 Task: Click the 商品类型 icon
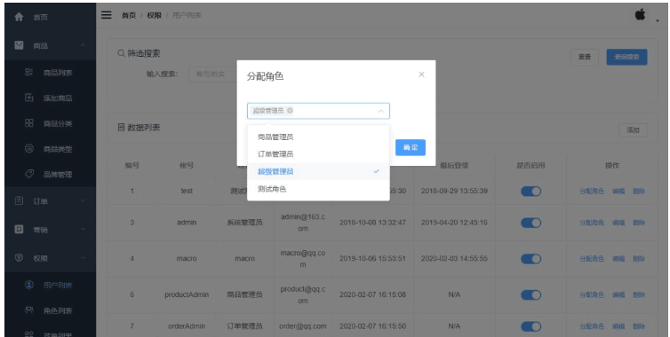[x=29, y=148]
